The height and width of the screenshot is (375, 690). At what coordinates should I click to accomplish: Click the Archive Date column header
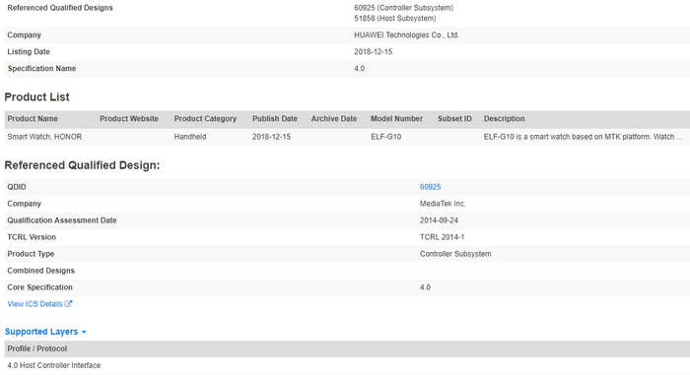pos(334,119)
